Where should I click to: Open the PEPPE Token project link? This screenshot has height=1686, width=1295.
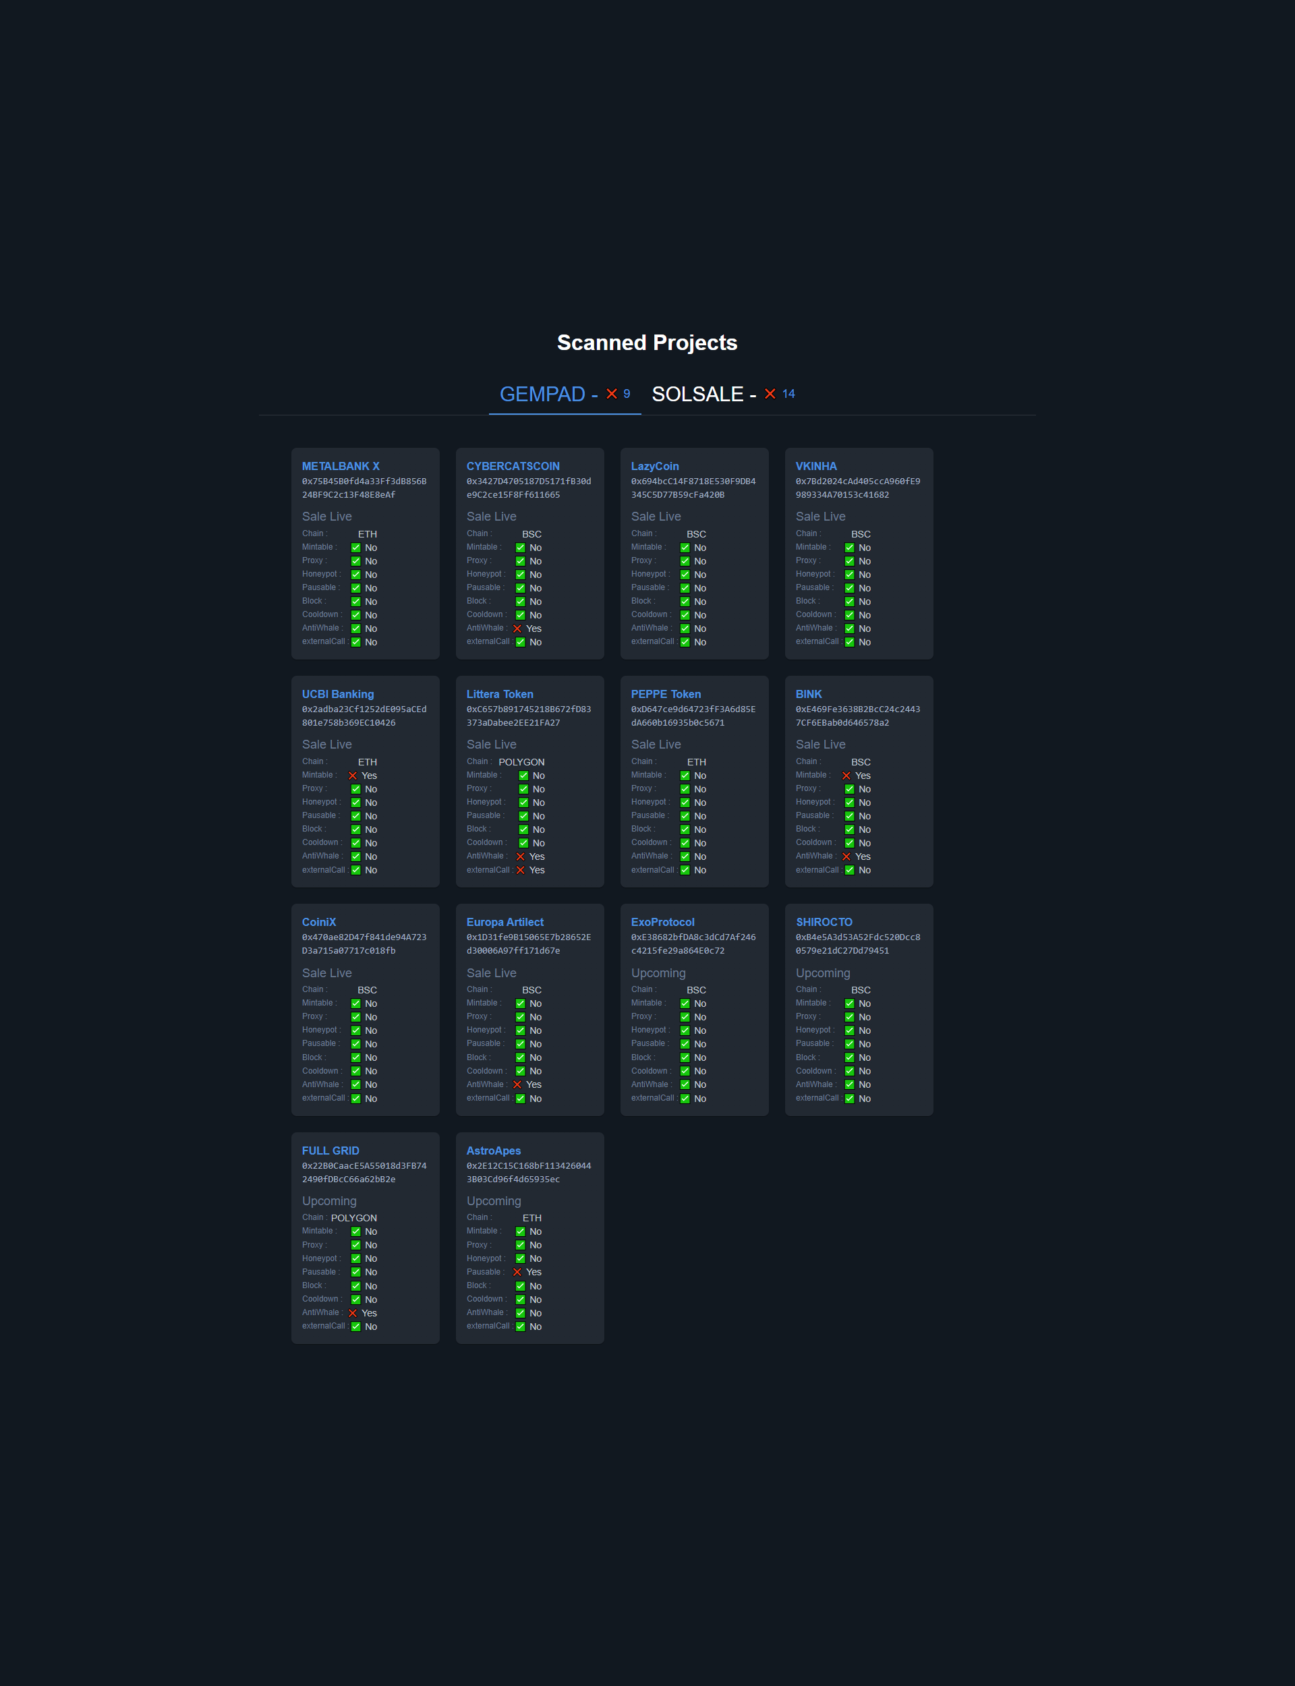click(665, 694)
